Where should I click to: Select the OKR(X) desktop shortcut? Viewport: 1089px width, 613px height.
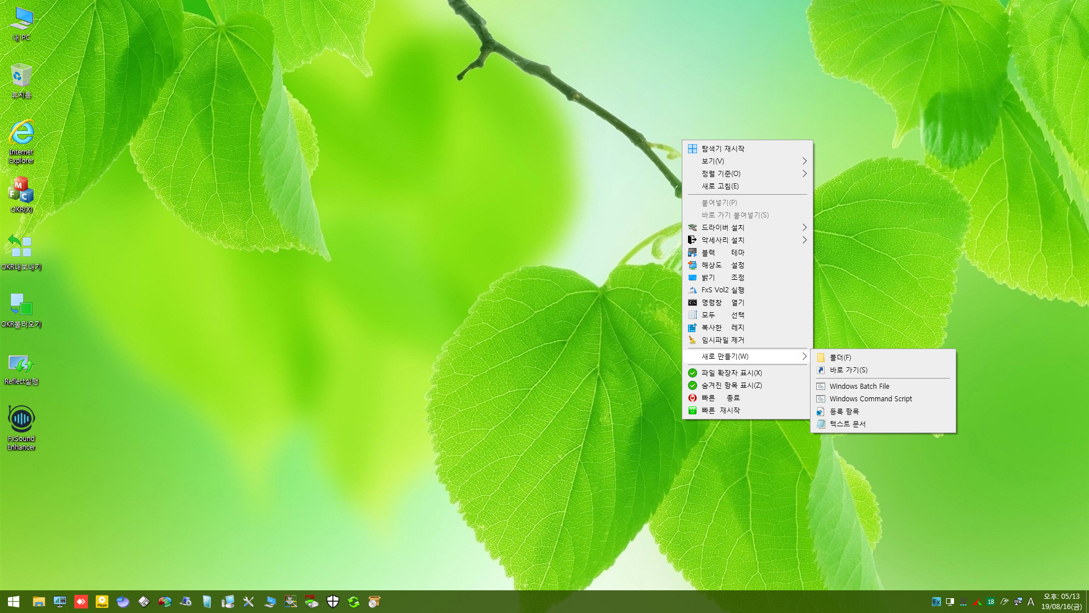coord(22,195)
